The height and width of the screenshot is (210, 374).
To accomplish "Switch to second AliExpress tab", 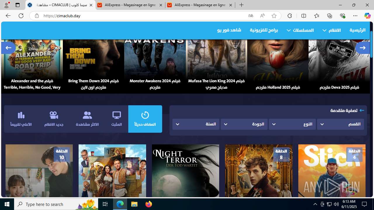I will (x=200, y=5).
